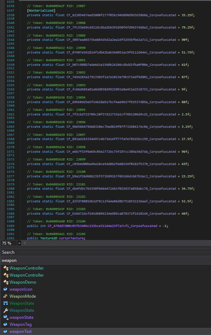211x335 pixels.
Task: Click field name starting CF_62105467eed5800f
Action: coord(121,15)
